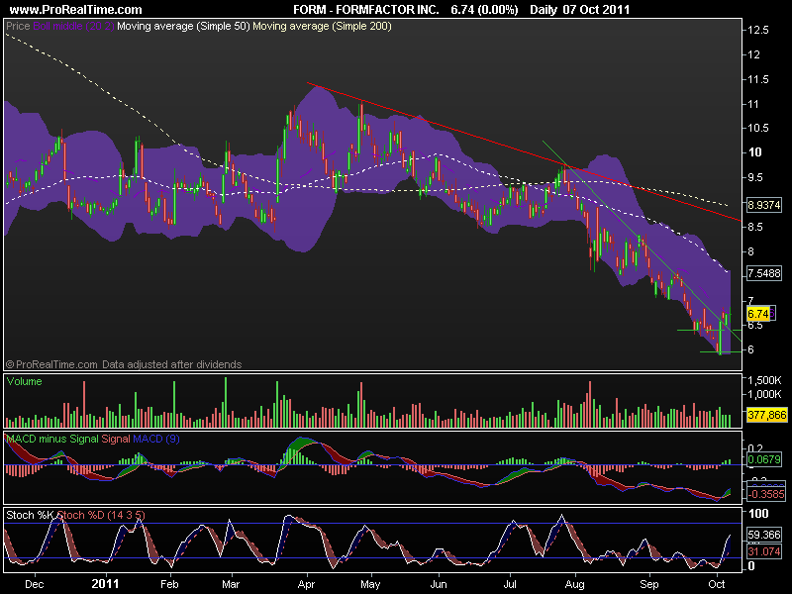Click the Apr label on time axis
The height and width of the screenshot is (594, 792).
[307, 584]
